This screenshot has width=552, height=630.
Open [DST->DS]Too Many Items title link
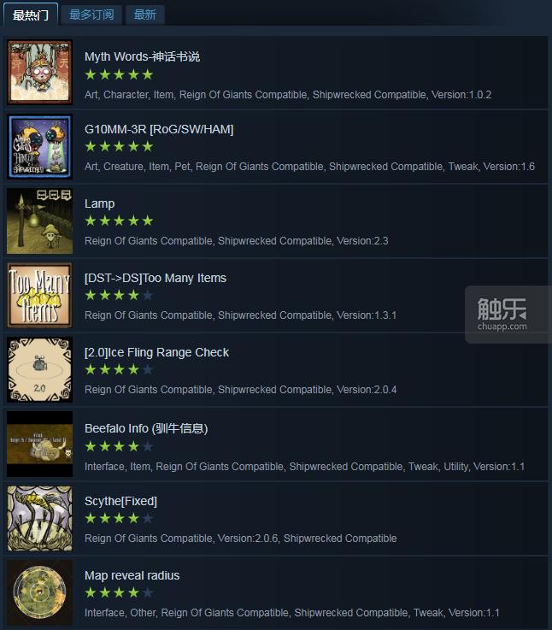point(156,278)
